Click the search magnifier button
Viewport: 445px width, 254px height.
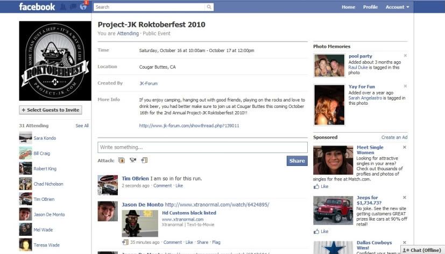(x=209, y=7)
